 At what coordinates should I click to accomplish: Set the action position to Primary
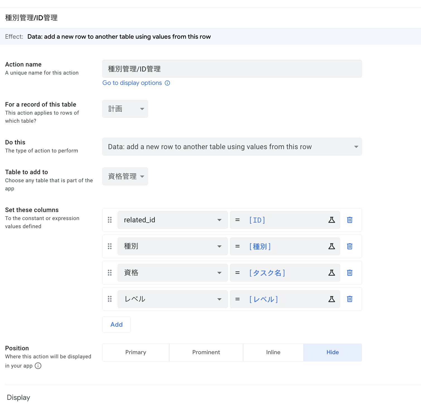136,352
